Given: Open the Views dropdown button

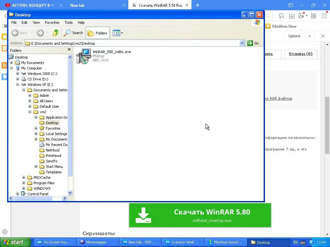Looking at the screenshot, I should pos(118,33).
